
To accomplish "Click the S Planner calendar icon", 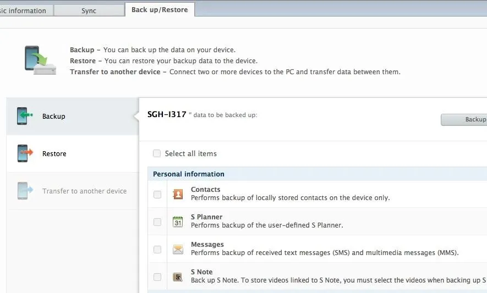I will pos(178,222).
